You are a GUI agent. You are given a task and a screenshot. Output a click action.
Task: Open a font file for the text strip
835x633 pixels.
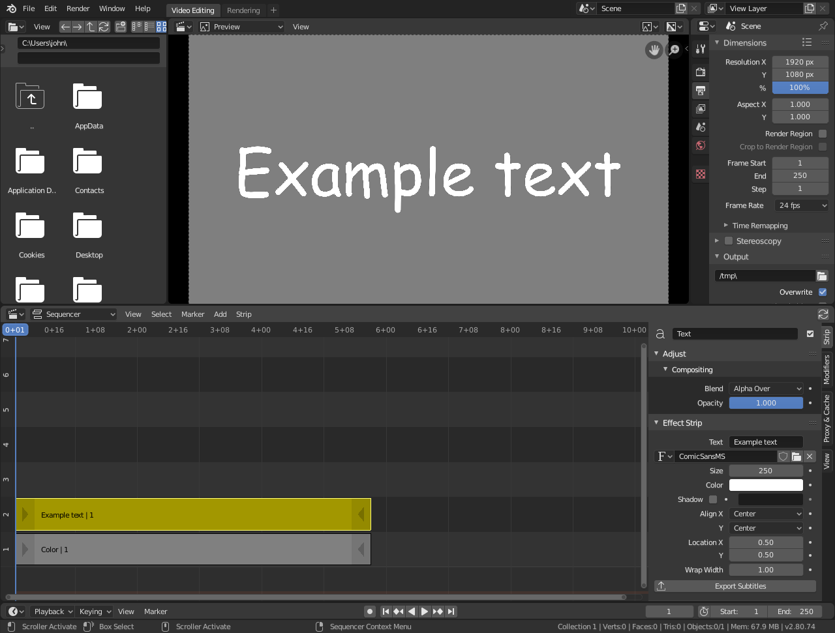pos(797,456)
